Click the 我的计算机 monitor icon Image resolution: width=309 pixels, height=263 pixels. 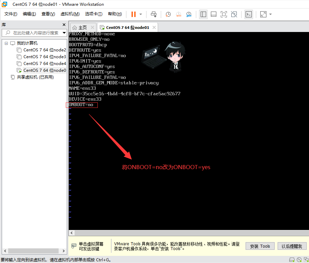pos(13,43)
